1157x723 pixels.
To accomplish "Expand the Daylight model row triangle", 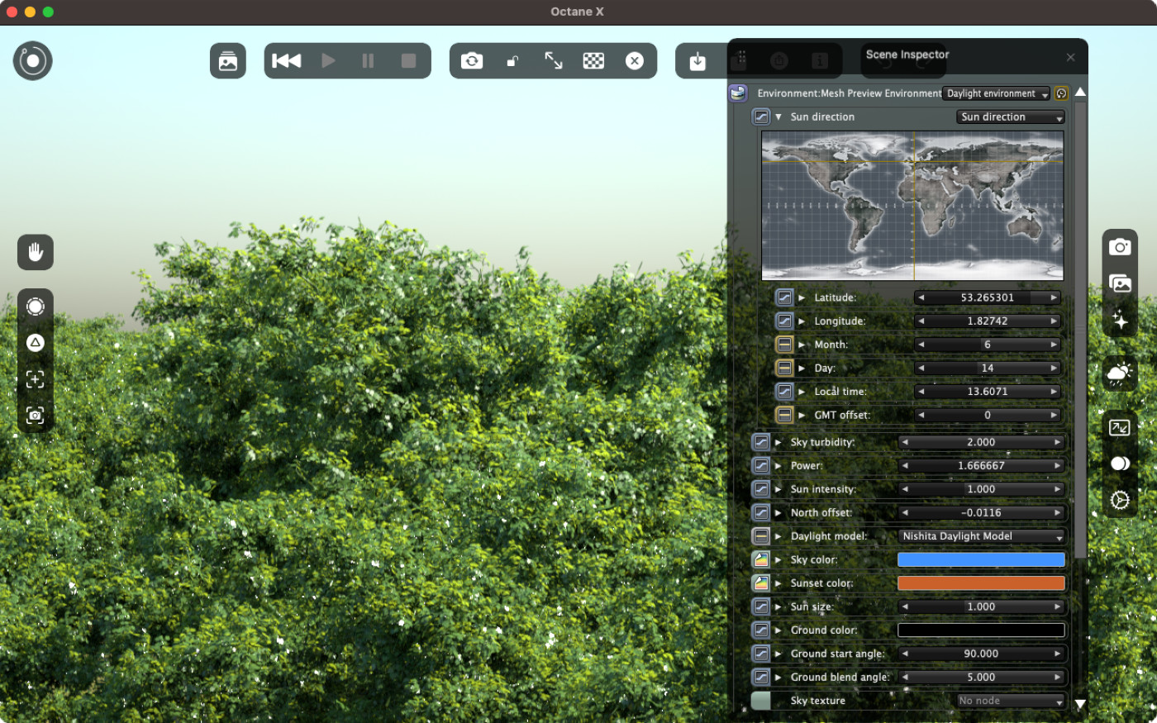I will tap(778, 536).
